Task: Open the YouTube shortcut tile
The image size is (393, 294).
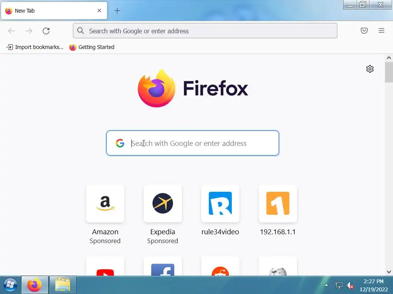Action: (105, 266)
